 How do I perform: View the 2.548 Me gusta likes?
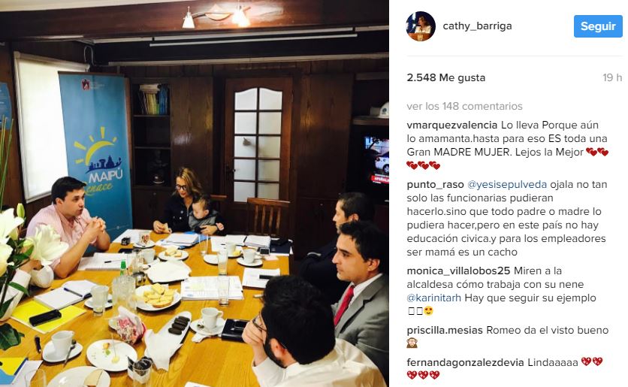445,77
